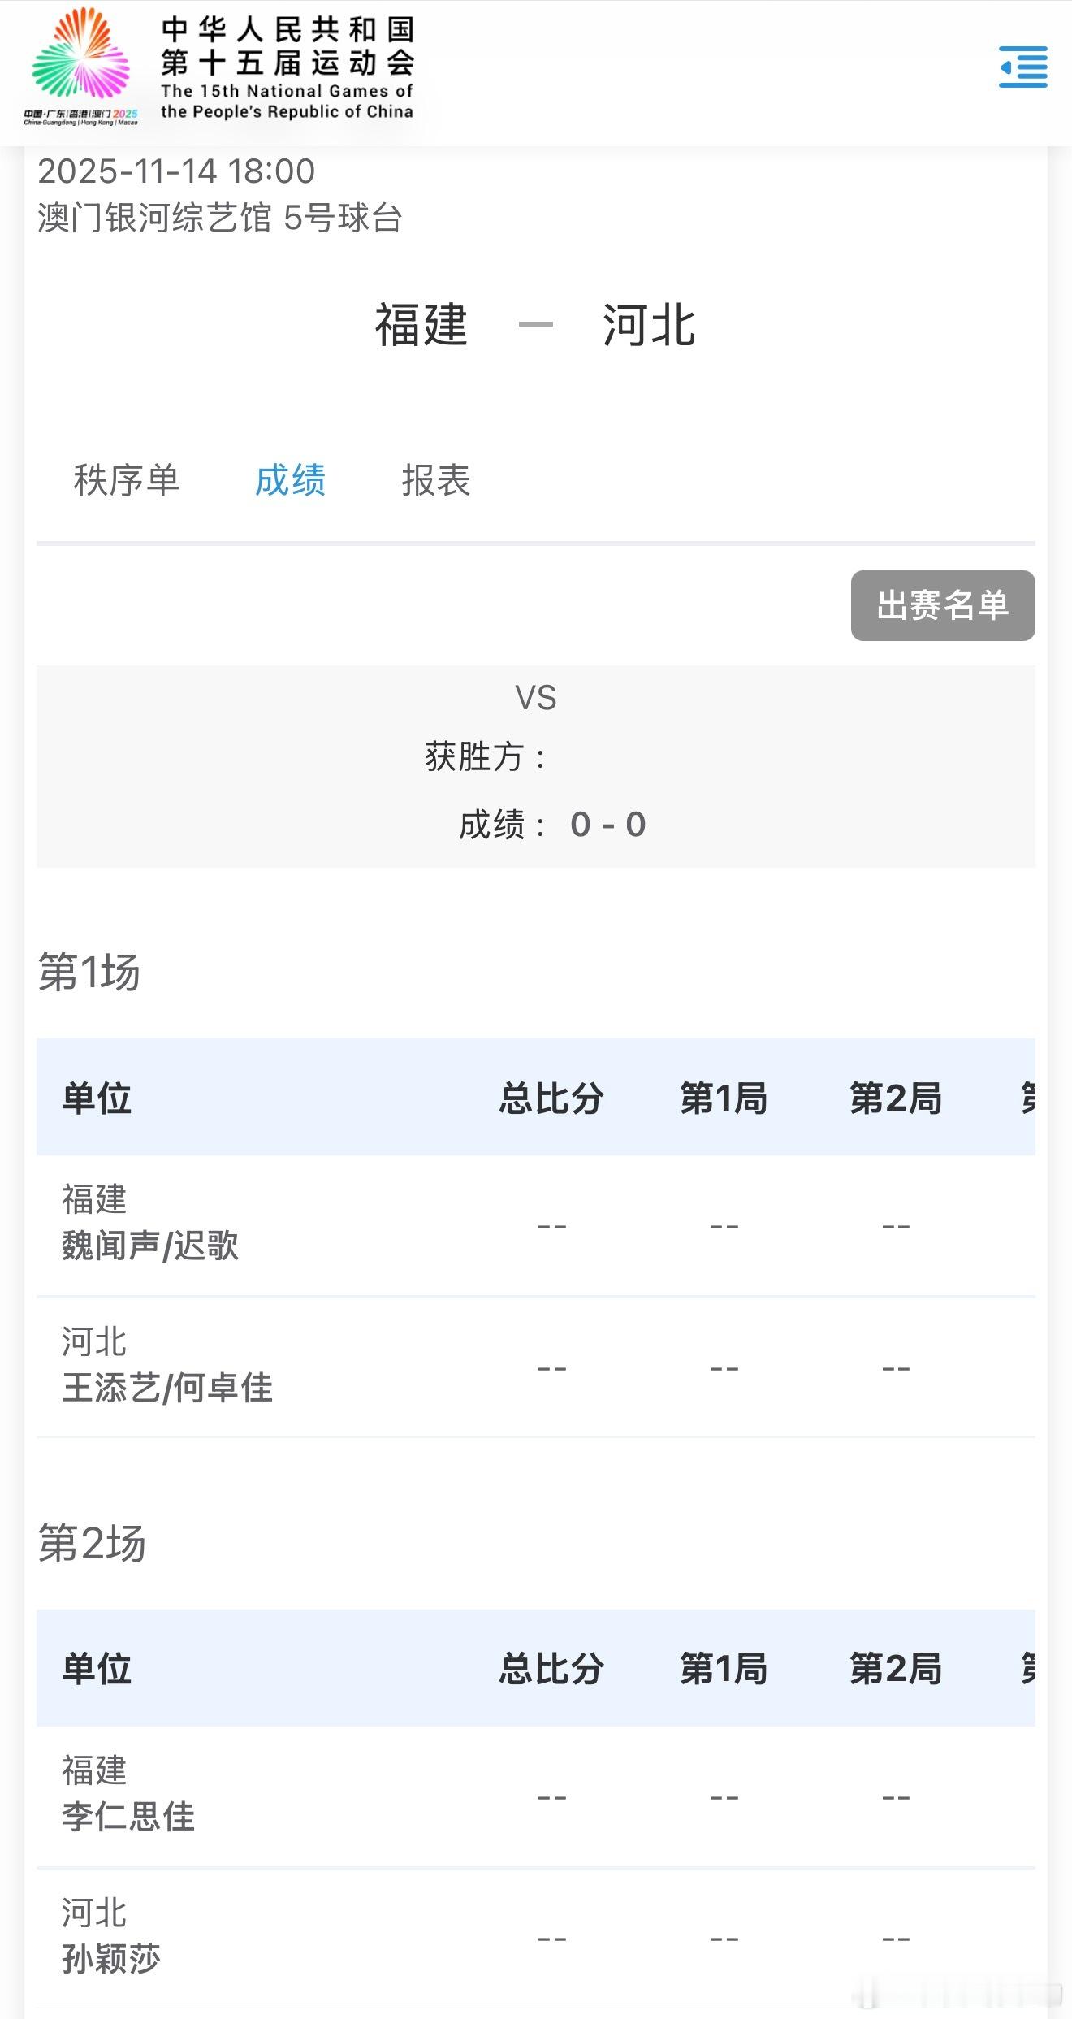Select the 魏闻声/迟歌 pair row
The image size is (1072, 2019).
[536, 1225]
